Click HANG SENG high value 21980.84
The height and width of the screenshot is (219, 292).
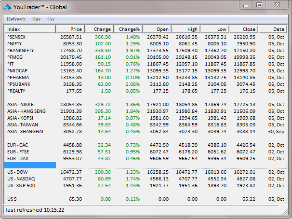186,111
